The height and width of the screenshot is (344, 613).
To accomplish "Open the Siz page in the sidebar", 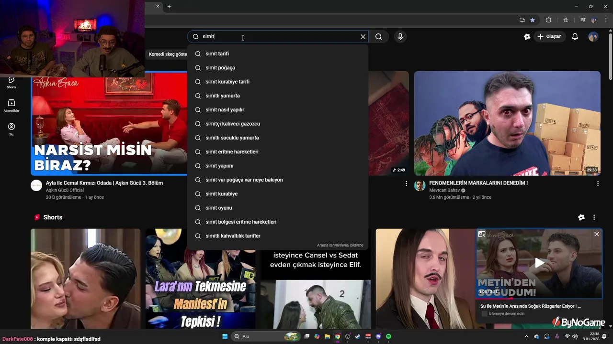I will pyautogui.click(x=11, y=129).
